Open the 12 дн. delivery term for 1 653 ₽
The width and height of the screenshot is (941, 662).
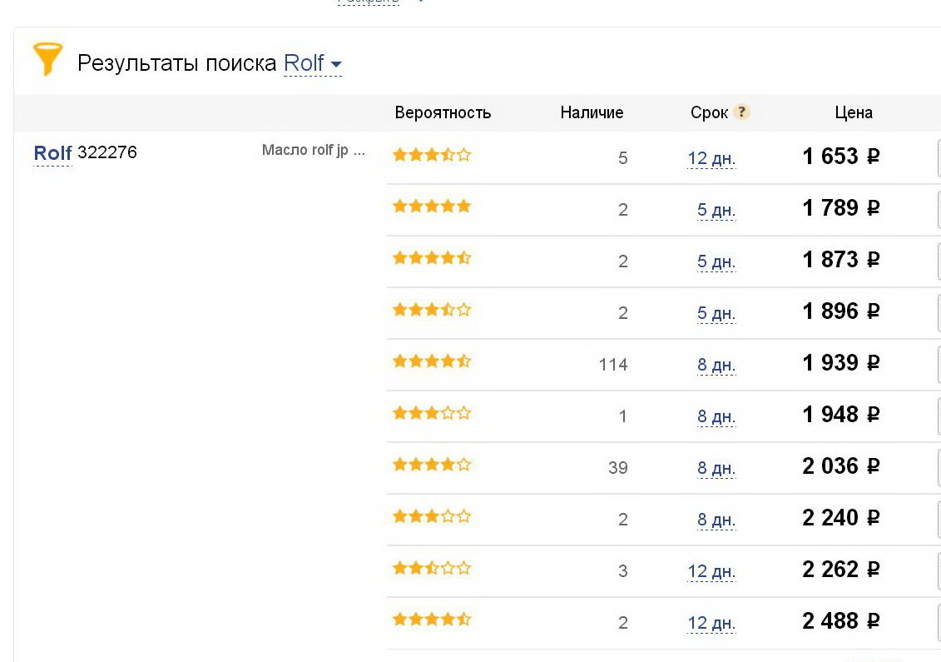[711, 158]
